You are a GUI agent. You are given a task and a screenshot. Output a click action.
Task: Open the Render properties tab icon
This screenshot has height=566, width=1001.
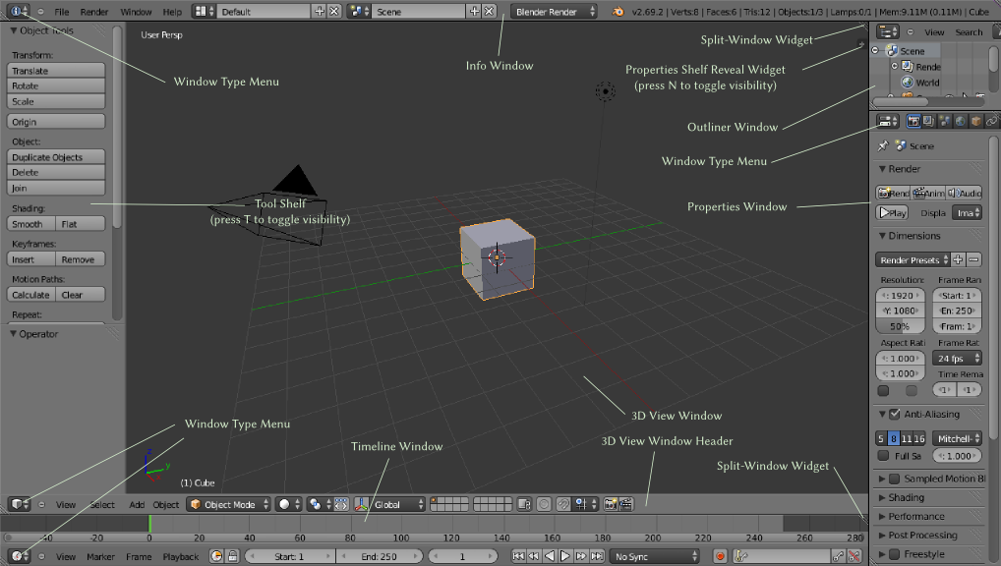(913, 121)
